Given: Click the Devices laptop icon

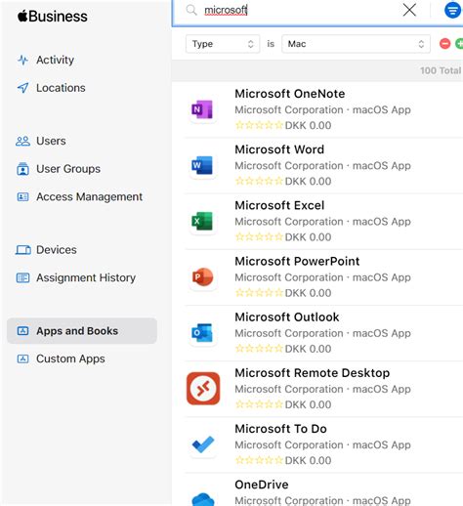Looking at the screenshot, I should point(23,250).
